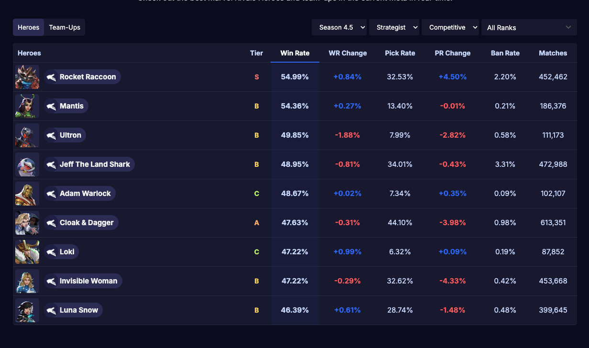Open the All Ranks dropdown
This screenshot has width=589, height=348.
(529, 27)
